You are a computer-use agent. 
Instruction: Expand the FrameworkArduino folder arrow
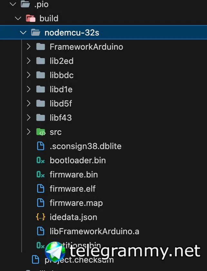click(29, 47)
